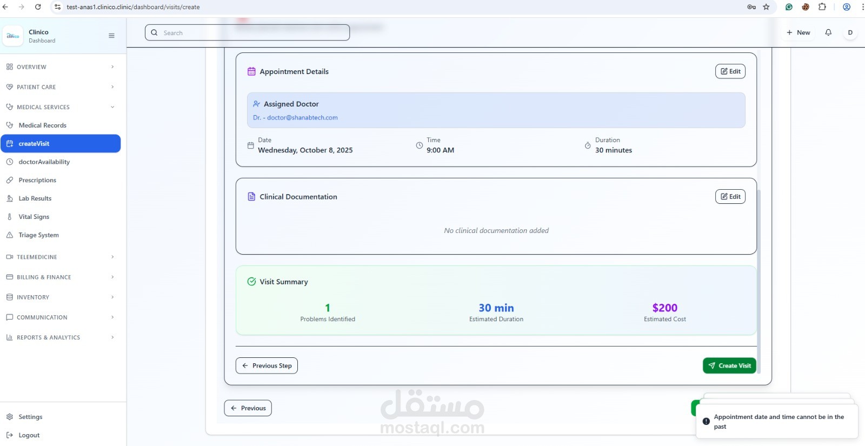865x446 pixels.
Task: Click the '30 minutes' duration value
Action: coord(614,150)
